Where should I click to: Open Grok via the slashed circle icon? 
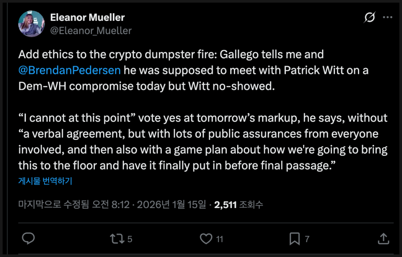(x=369, y=17)
